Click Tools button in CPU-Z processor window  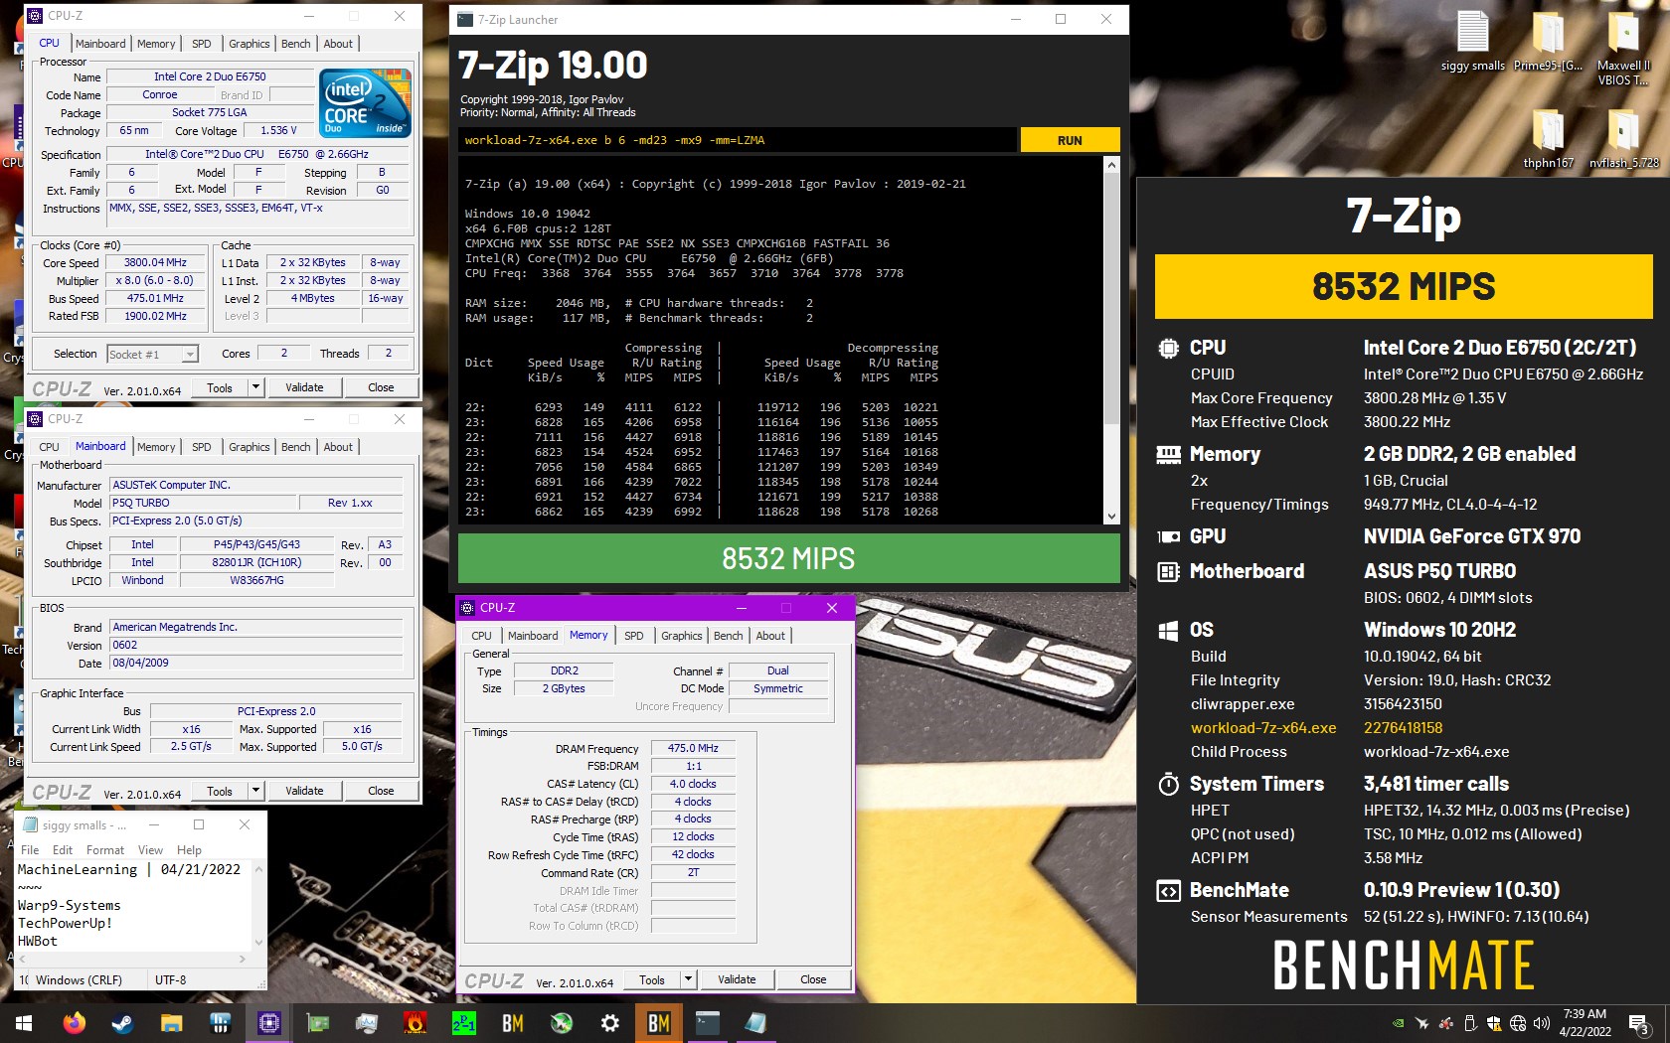(220, 387)
